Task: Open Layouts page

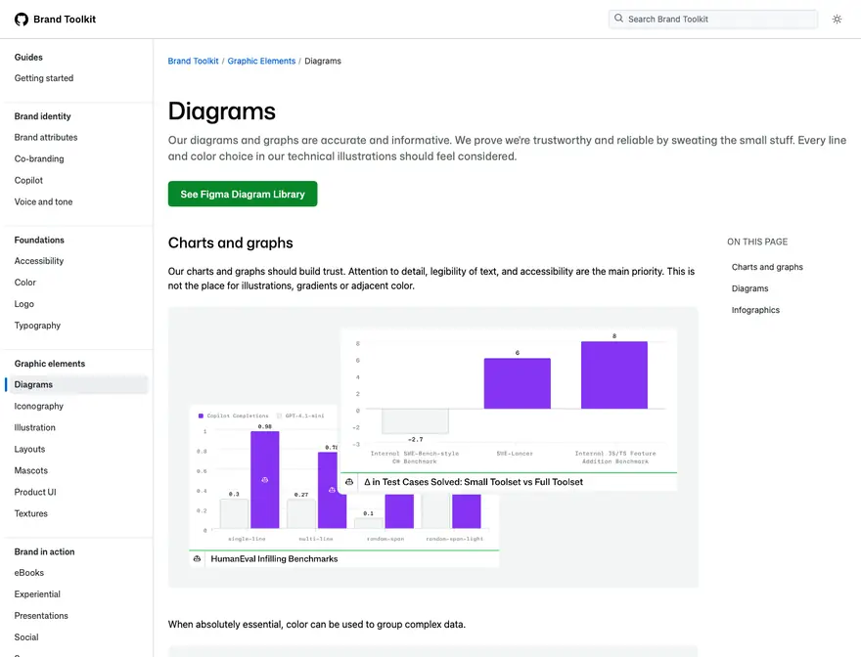Action: (x=29, y=449)
